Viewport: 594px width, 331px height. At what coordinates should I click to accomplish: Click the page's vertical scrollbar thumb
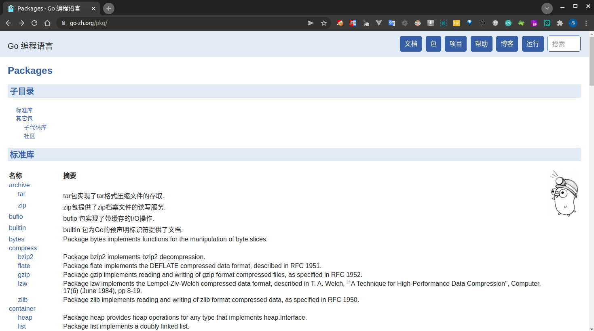pos(591,61)
